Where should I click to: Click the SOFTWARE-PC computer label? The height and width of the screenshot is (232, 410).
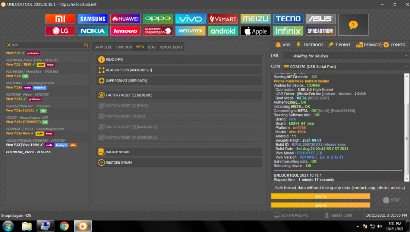[x=291, y=215]
